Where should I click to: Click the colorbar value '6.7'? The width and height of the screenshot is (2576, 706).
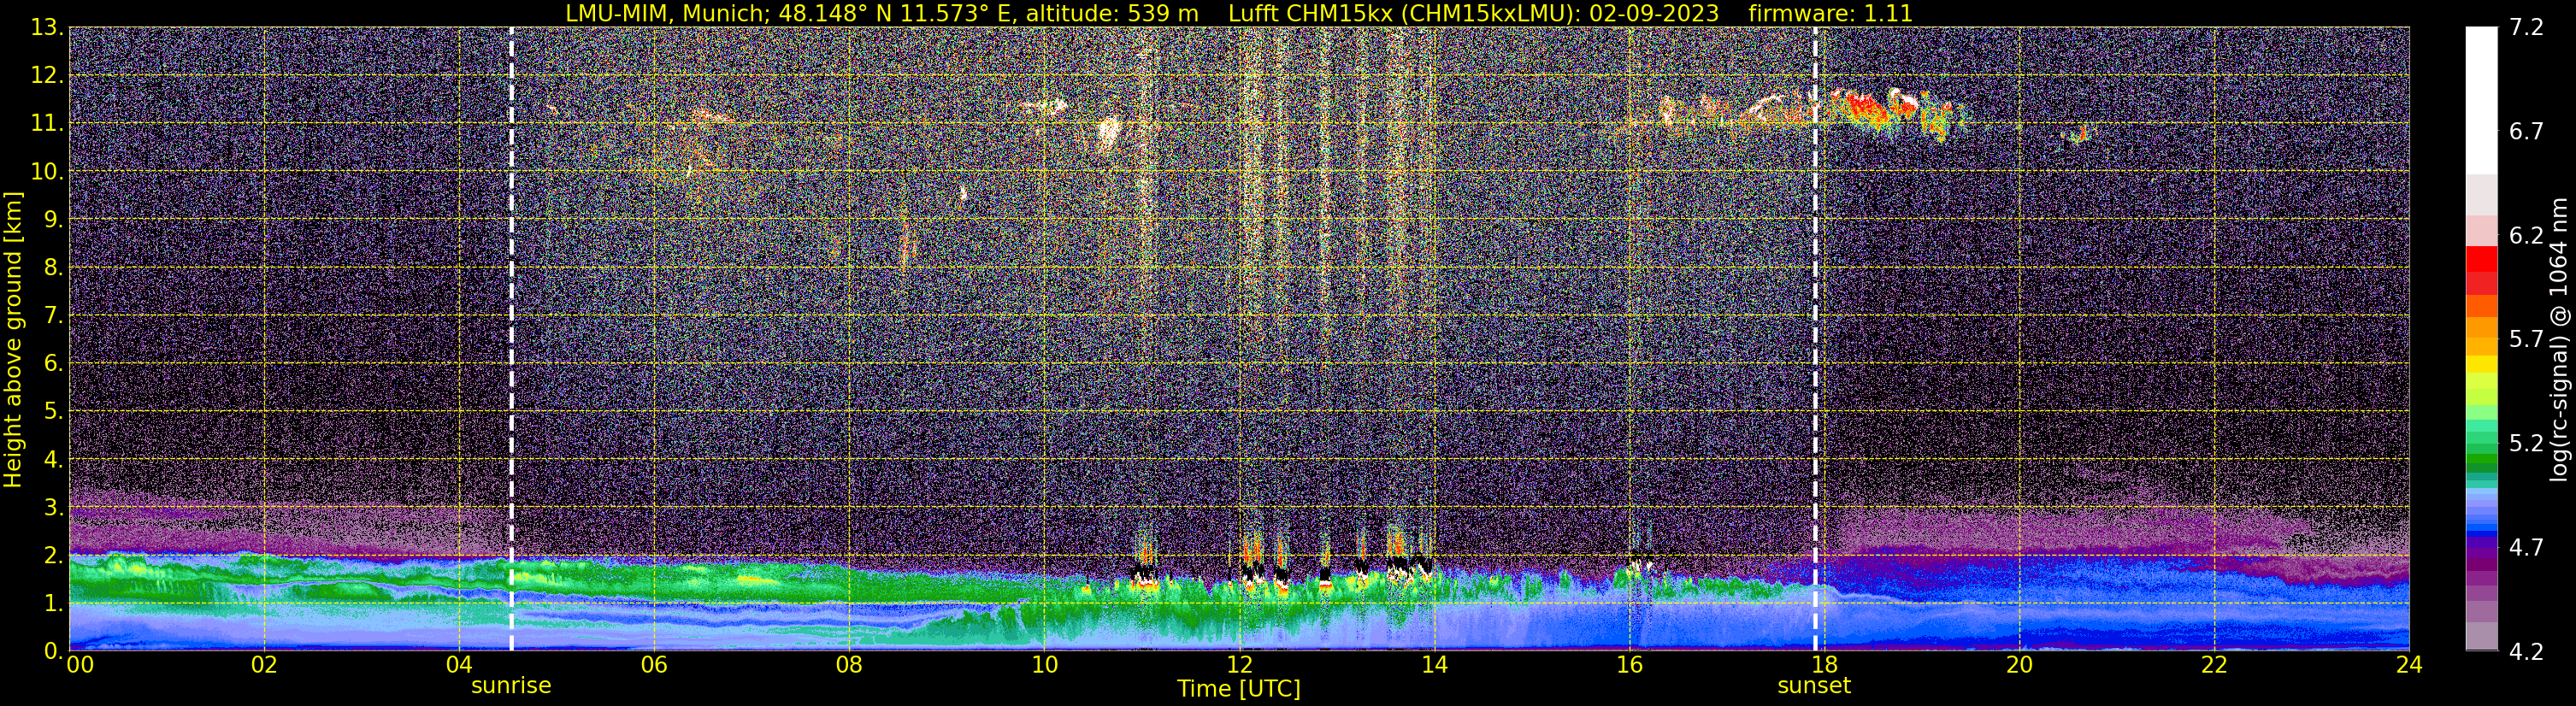click(2526, 131)
